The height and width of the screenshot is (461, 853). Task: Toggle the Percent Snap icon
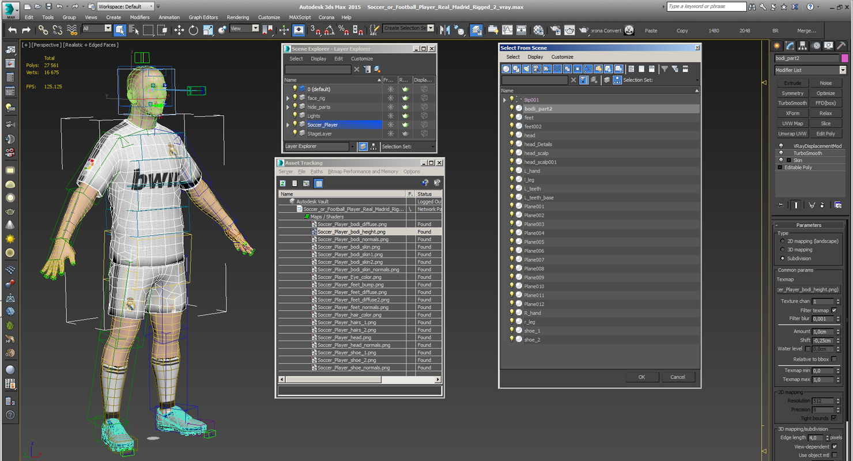coord(344,30)
